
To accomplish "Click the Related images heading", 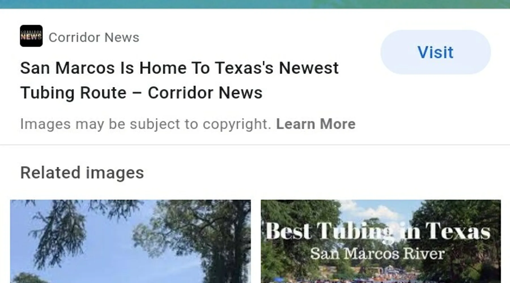I will (x=82, y=173).
